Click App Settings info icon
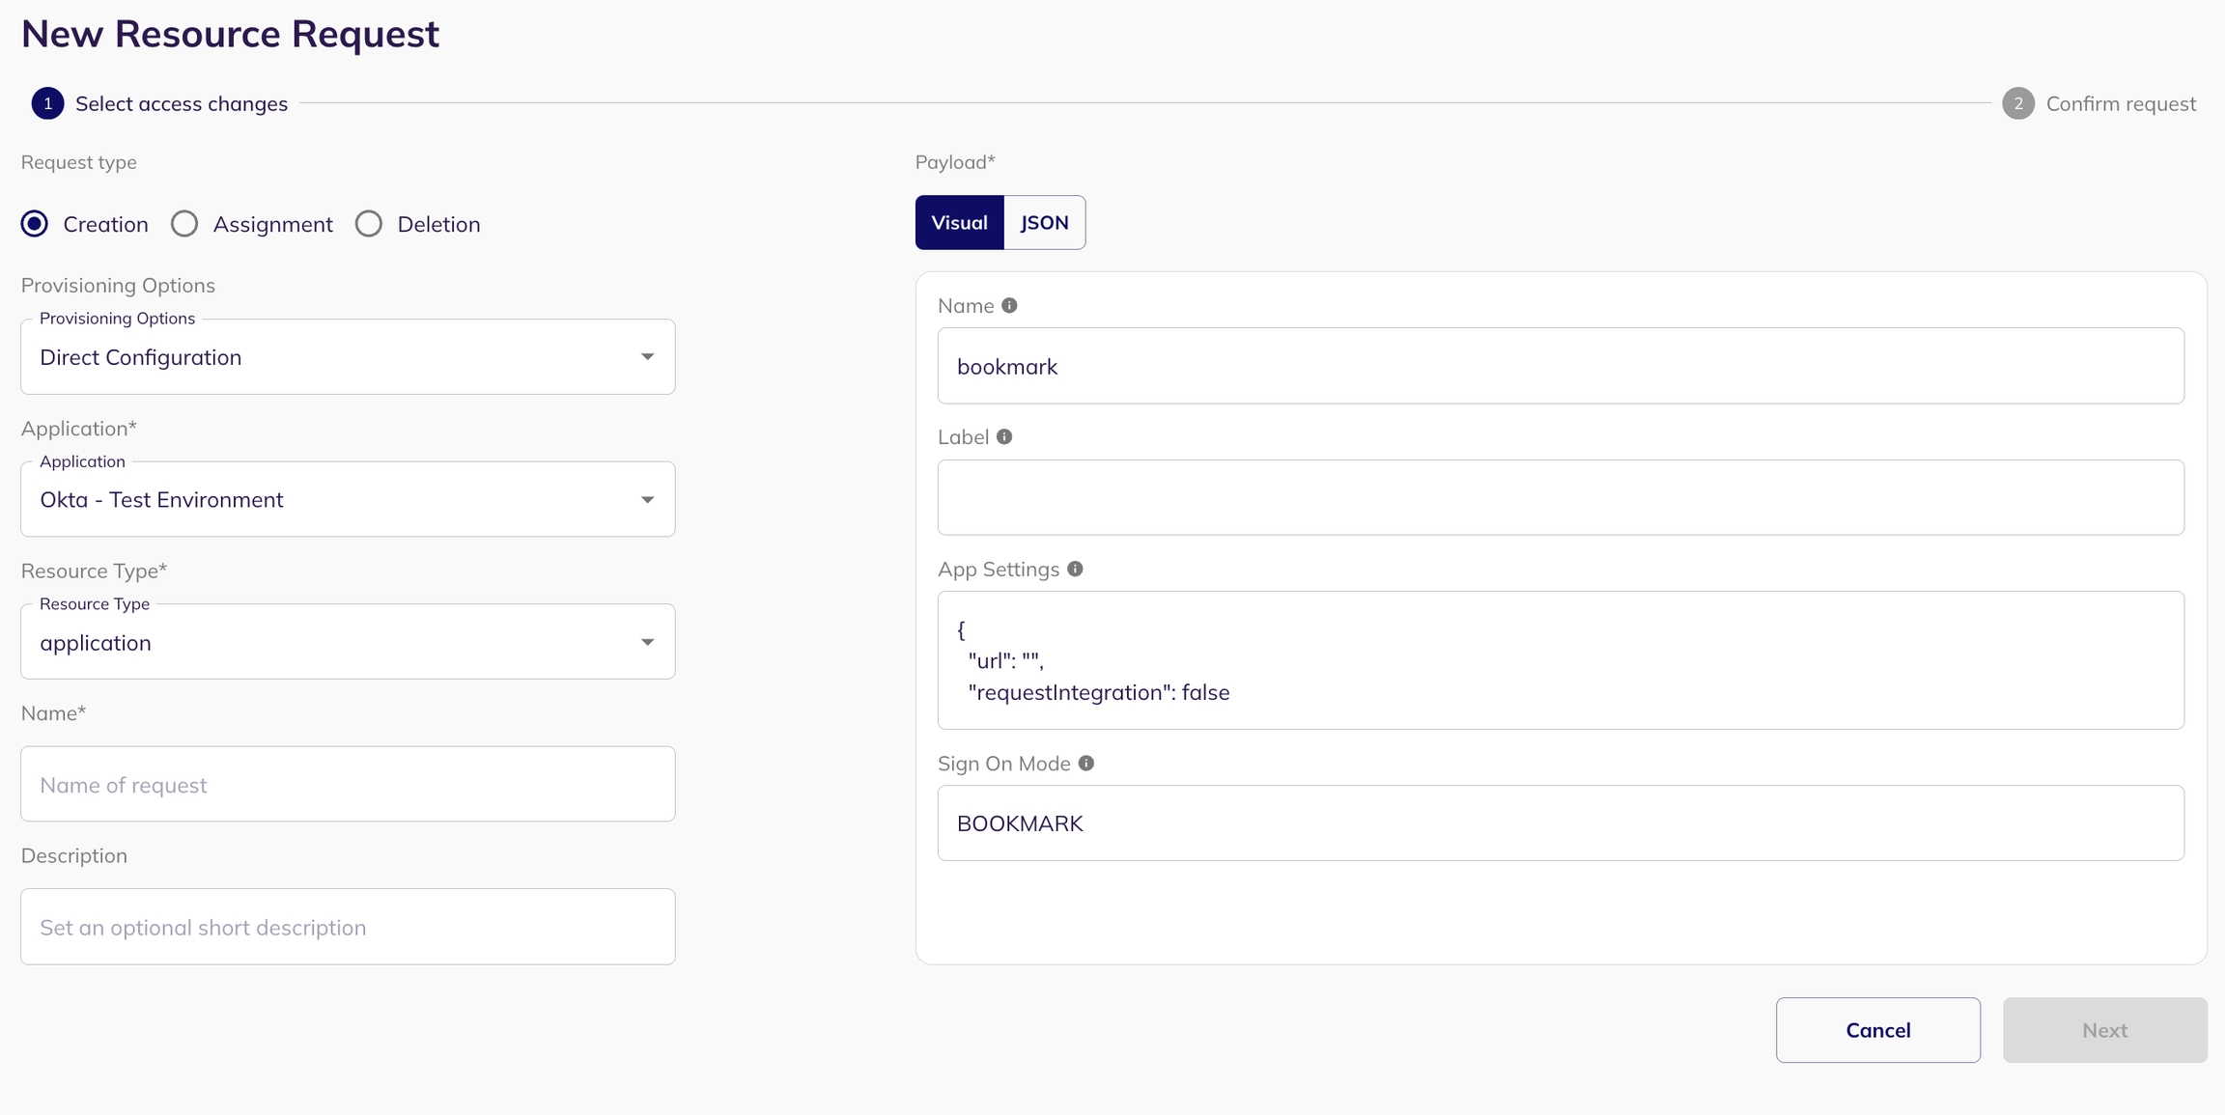Viewport: 2225px width, 1115px height. [1075, 570]
